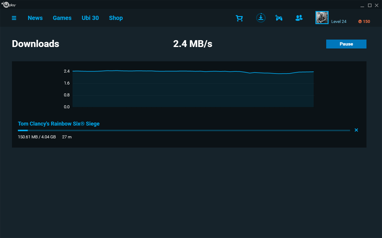Click the 150 Uplay units balance
The width and height of the screenshot is (382, 238).
364,21
